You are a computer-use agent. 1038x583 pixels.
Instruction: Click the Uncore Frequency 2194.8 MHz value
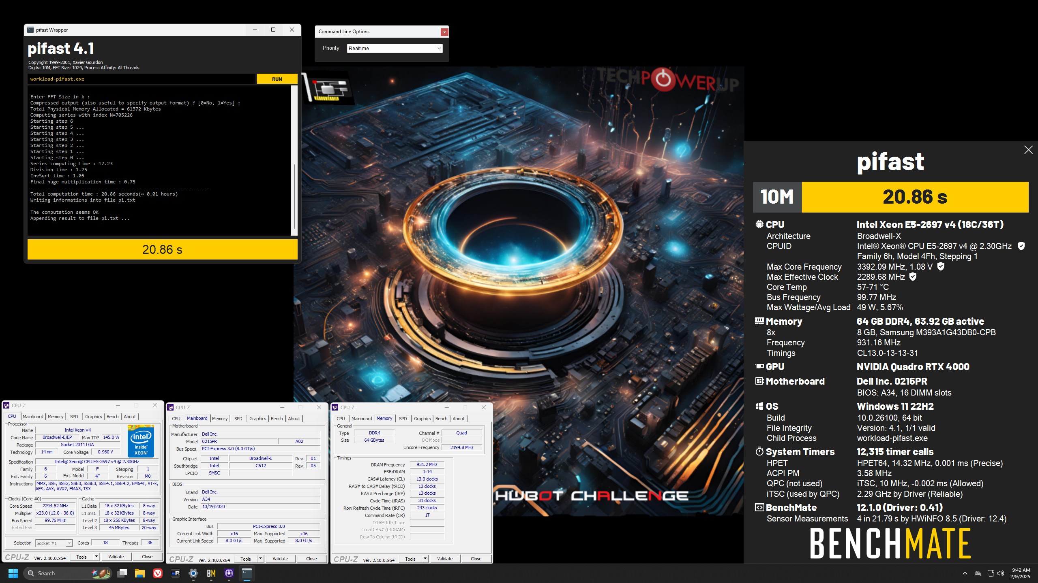tap(461, 447)
